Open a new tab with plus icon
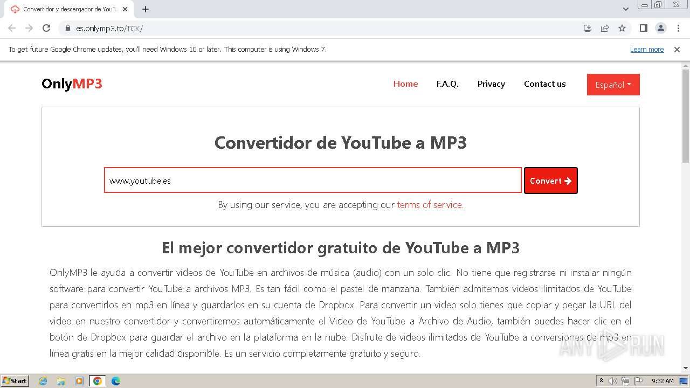This screenshot has width=690, height=388. coord(146,9)
